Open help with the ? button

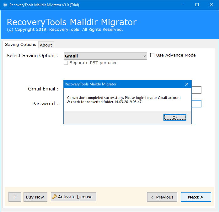[x=15, y=197]
